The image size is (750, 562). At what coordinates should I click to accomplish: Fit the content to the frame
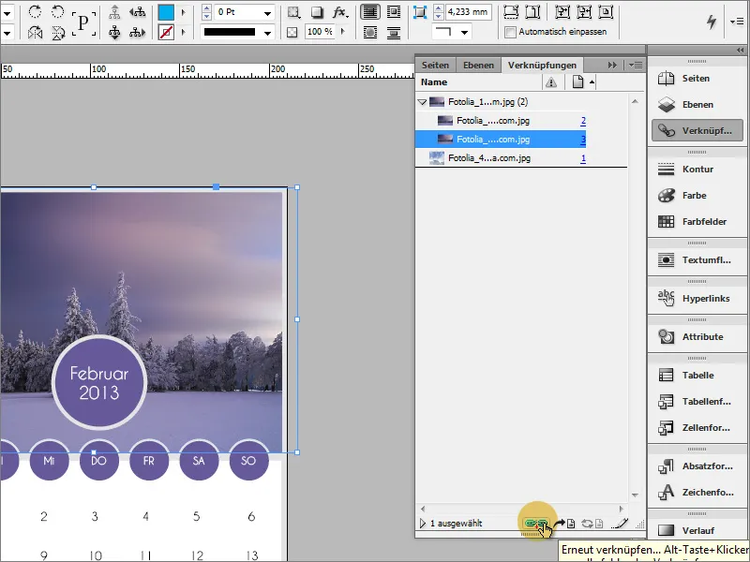point(562,11)
